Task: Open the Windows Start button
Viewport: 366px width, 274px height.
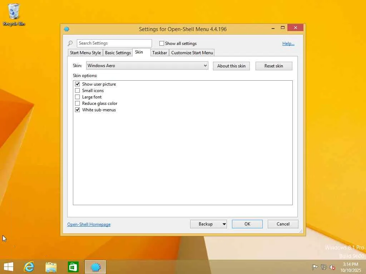Action: [x=9, y=267]
